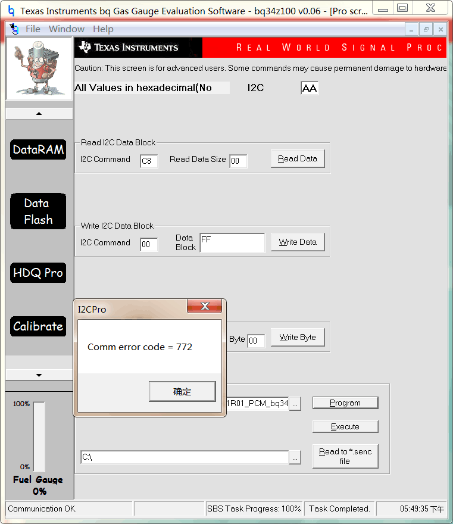Open the Window menu
This screenshot has height=524, width=453.
[x=67, y=29]
